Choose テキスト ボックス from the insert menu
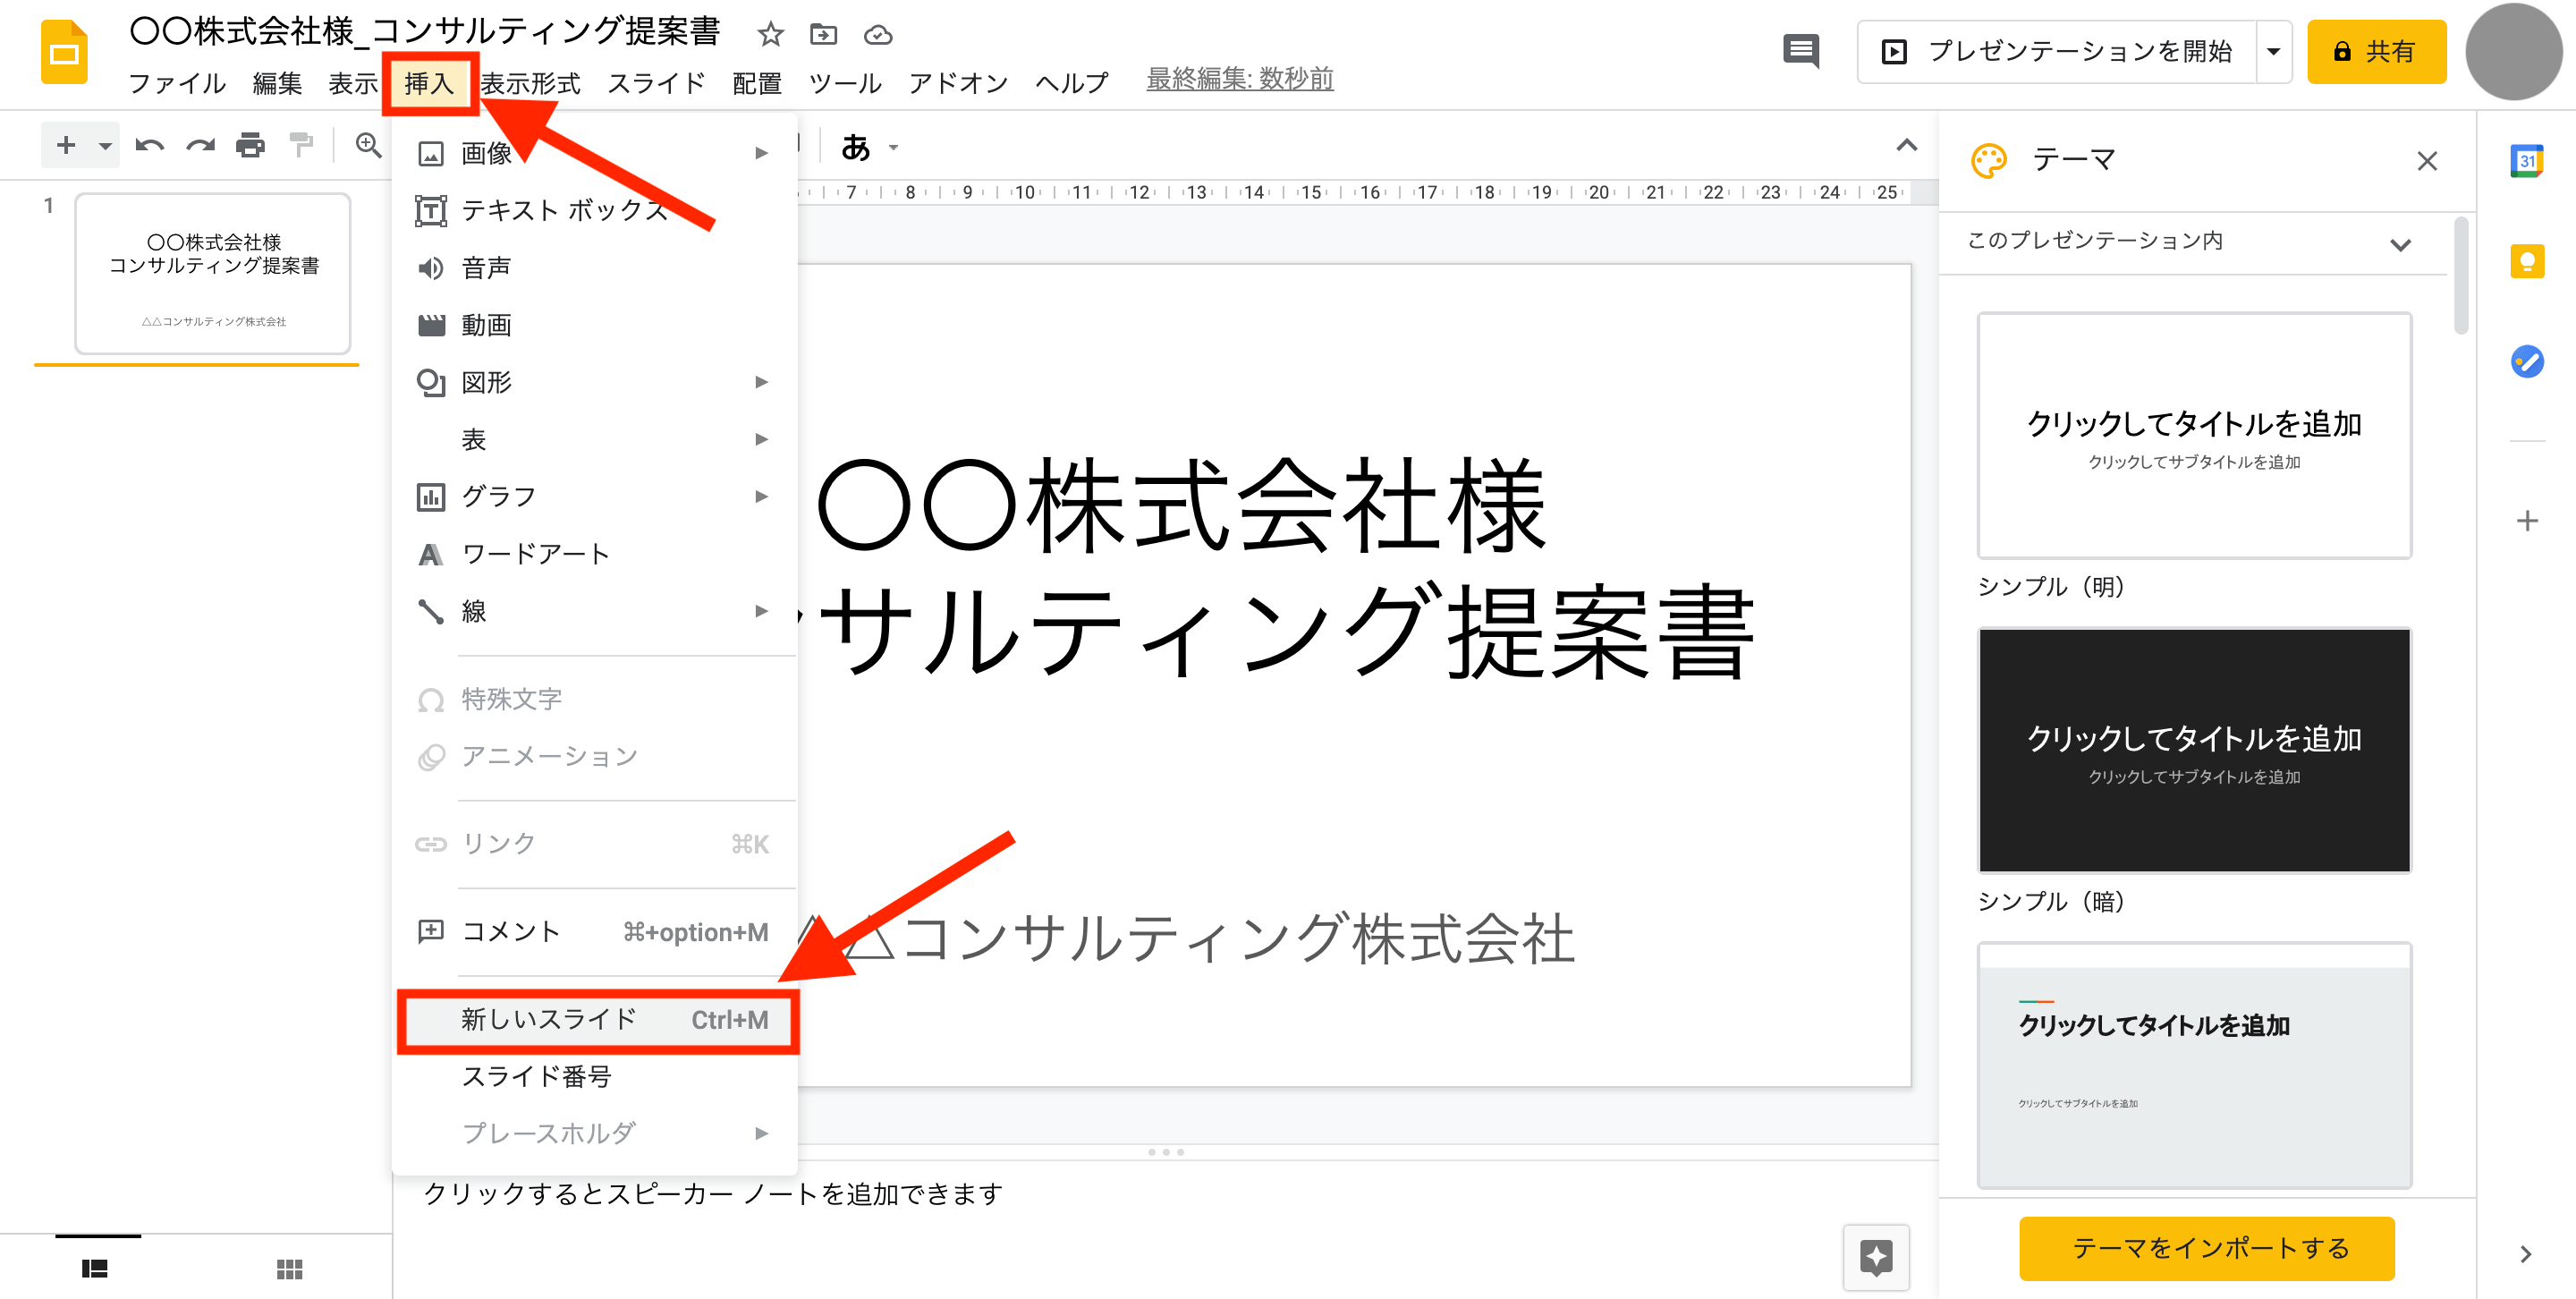Image resolution: width=2576 pixels, height=1299 pixels. [595, 211]
